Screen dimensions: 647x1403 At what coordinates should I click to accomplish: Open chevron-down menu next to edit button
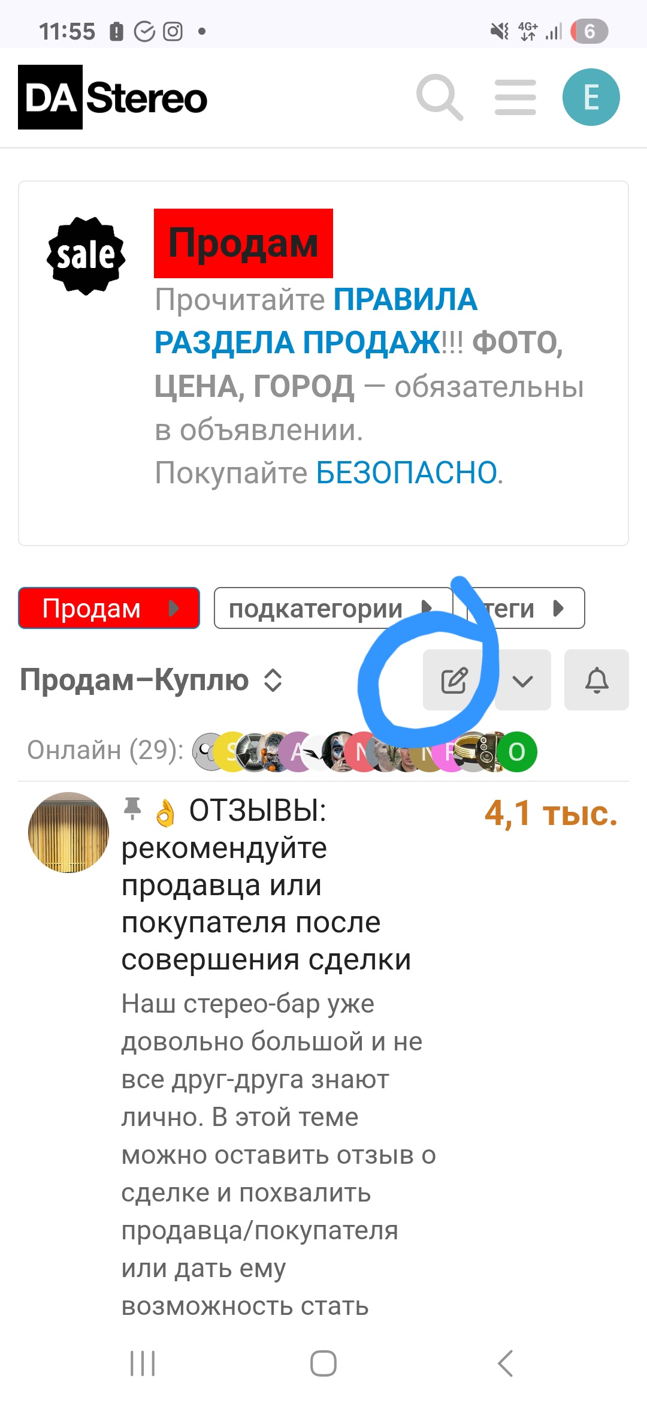pyautogui.click(x=523, y=680)
